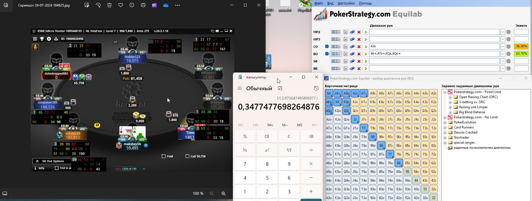The image size is (532, 201).
Task: Open the image editor in Photos toolbar
Action: tap(87, 5)
